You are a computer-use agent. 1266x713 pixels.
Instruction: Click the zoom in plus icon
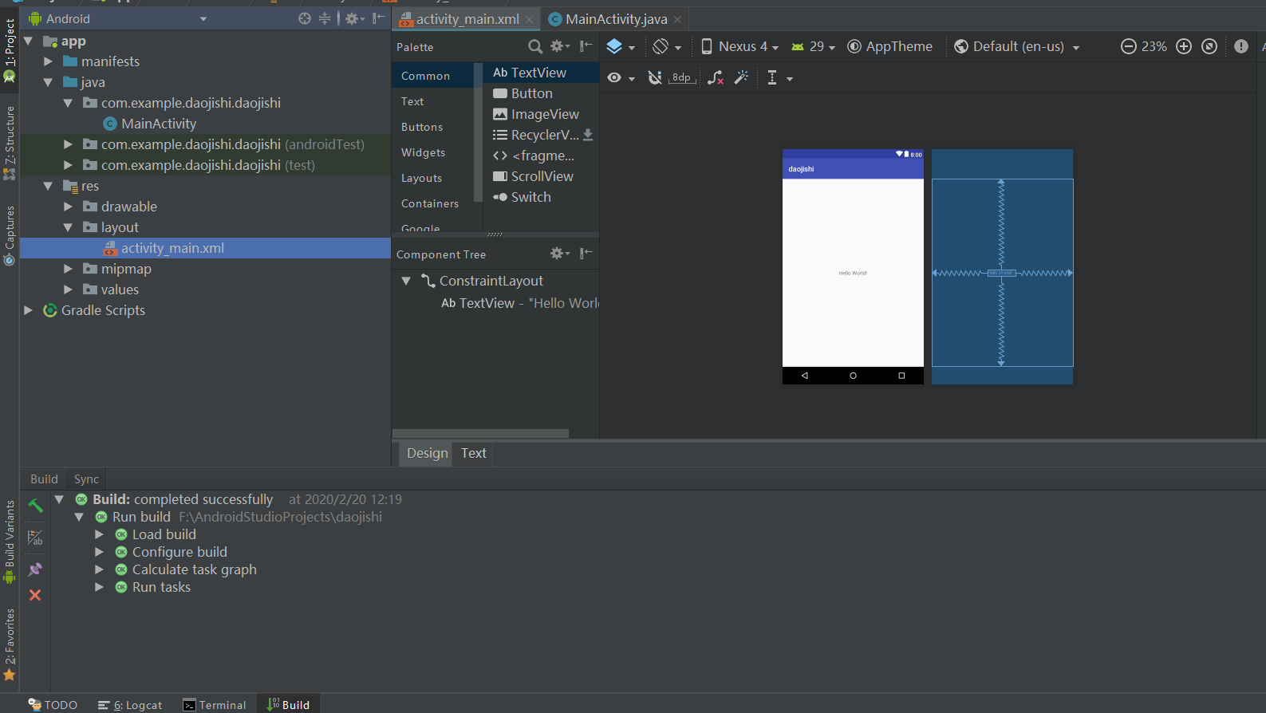[1184, 46]
